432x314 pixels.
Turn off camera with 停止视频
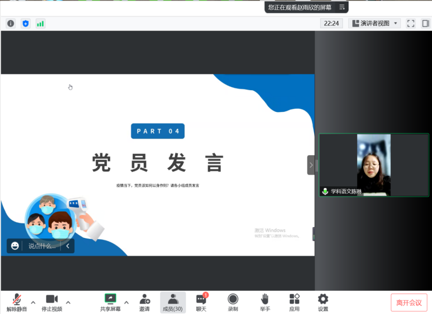point(52,302)
